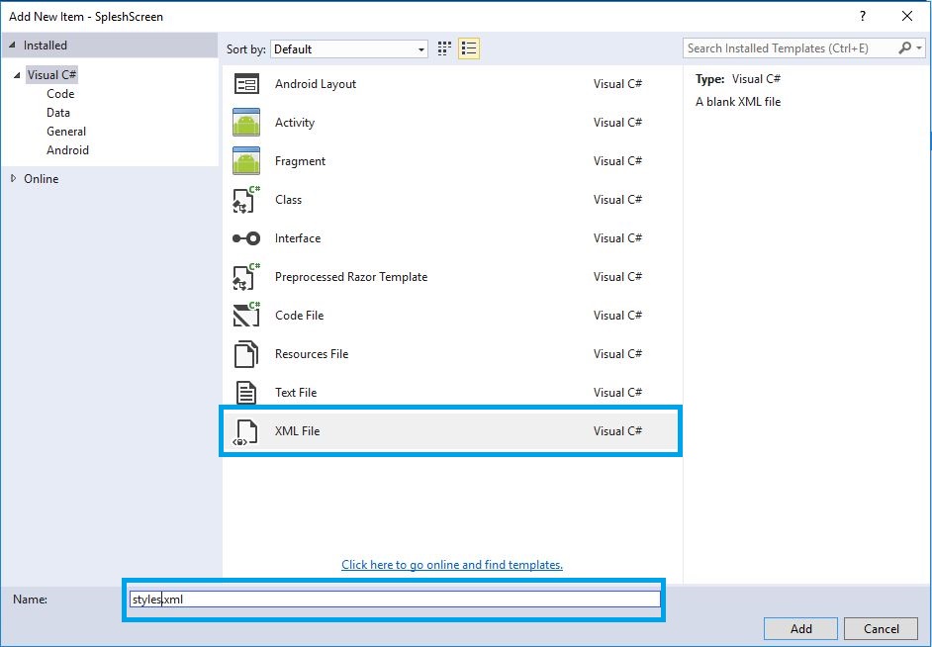Pick the Fragment template icon

(246, 161)
